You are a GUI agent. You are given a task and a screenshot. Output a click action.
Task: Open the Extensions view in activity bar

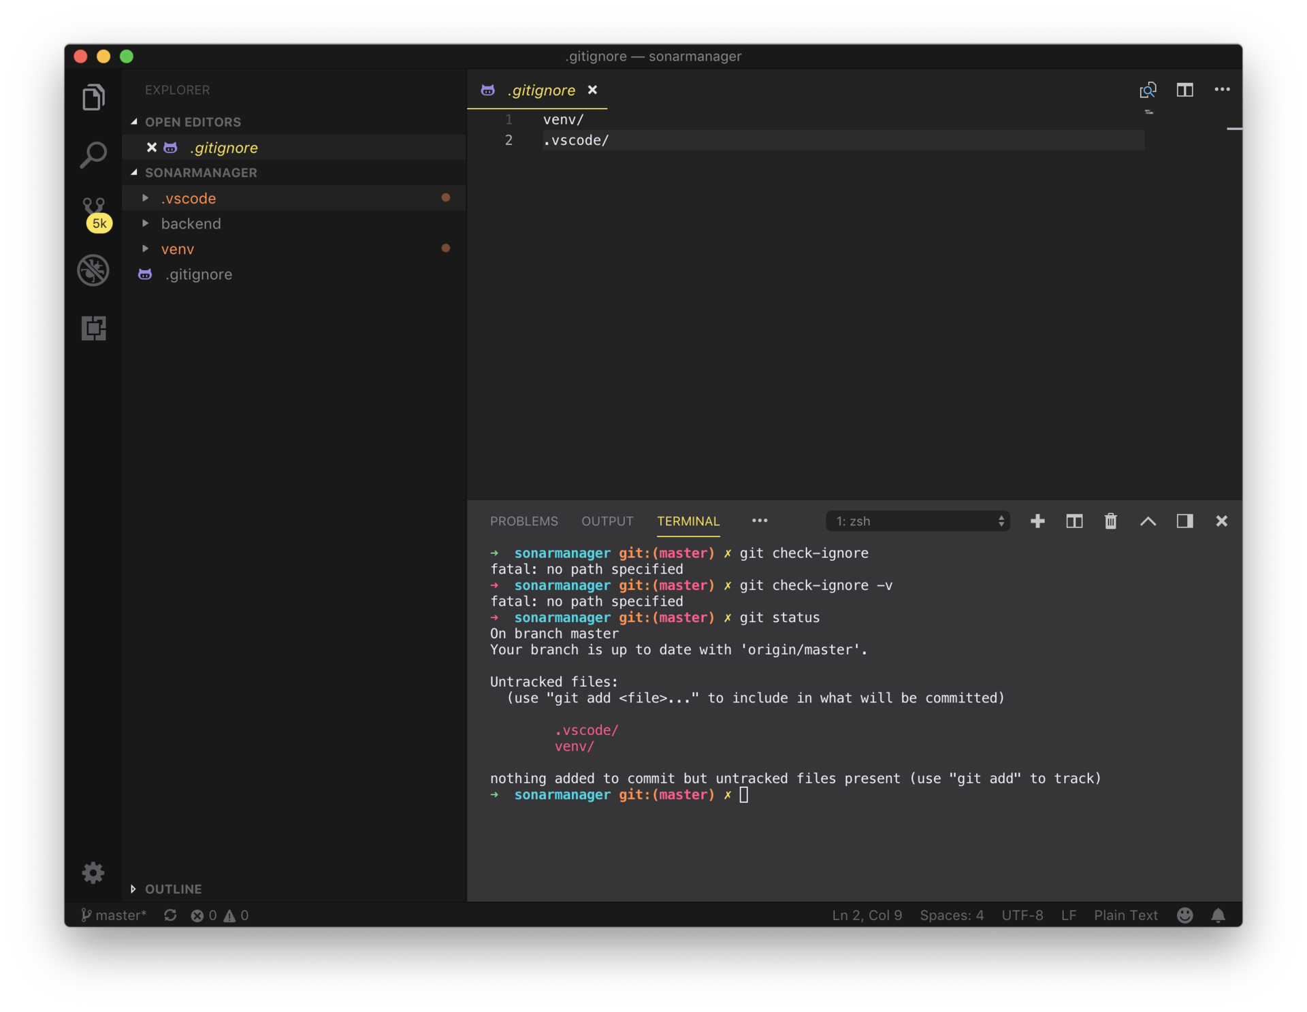(93, 328)
